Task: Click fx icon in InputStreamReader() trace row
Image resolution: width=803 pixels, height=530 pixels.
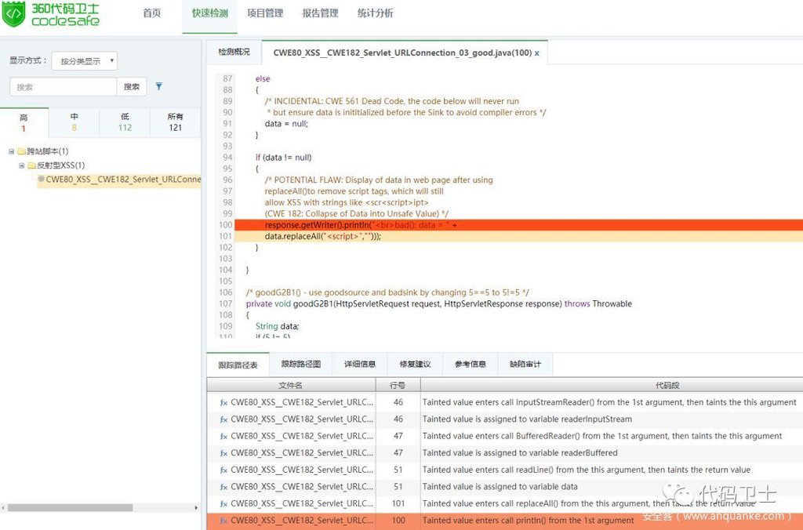Action: 223,402
